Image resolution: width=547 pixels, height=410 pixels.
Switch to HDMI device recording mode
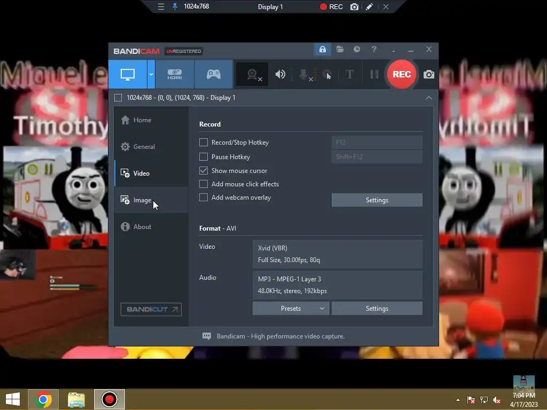point(175,74)
